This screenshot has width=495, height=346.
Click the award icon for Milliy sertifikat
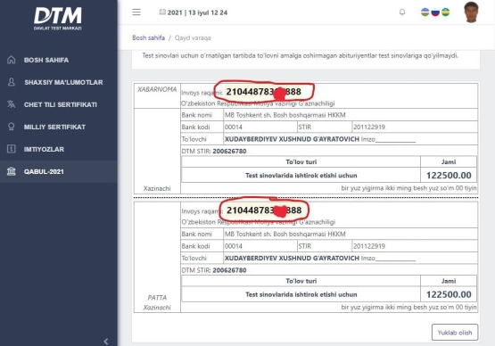click(x=12, y=127)
